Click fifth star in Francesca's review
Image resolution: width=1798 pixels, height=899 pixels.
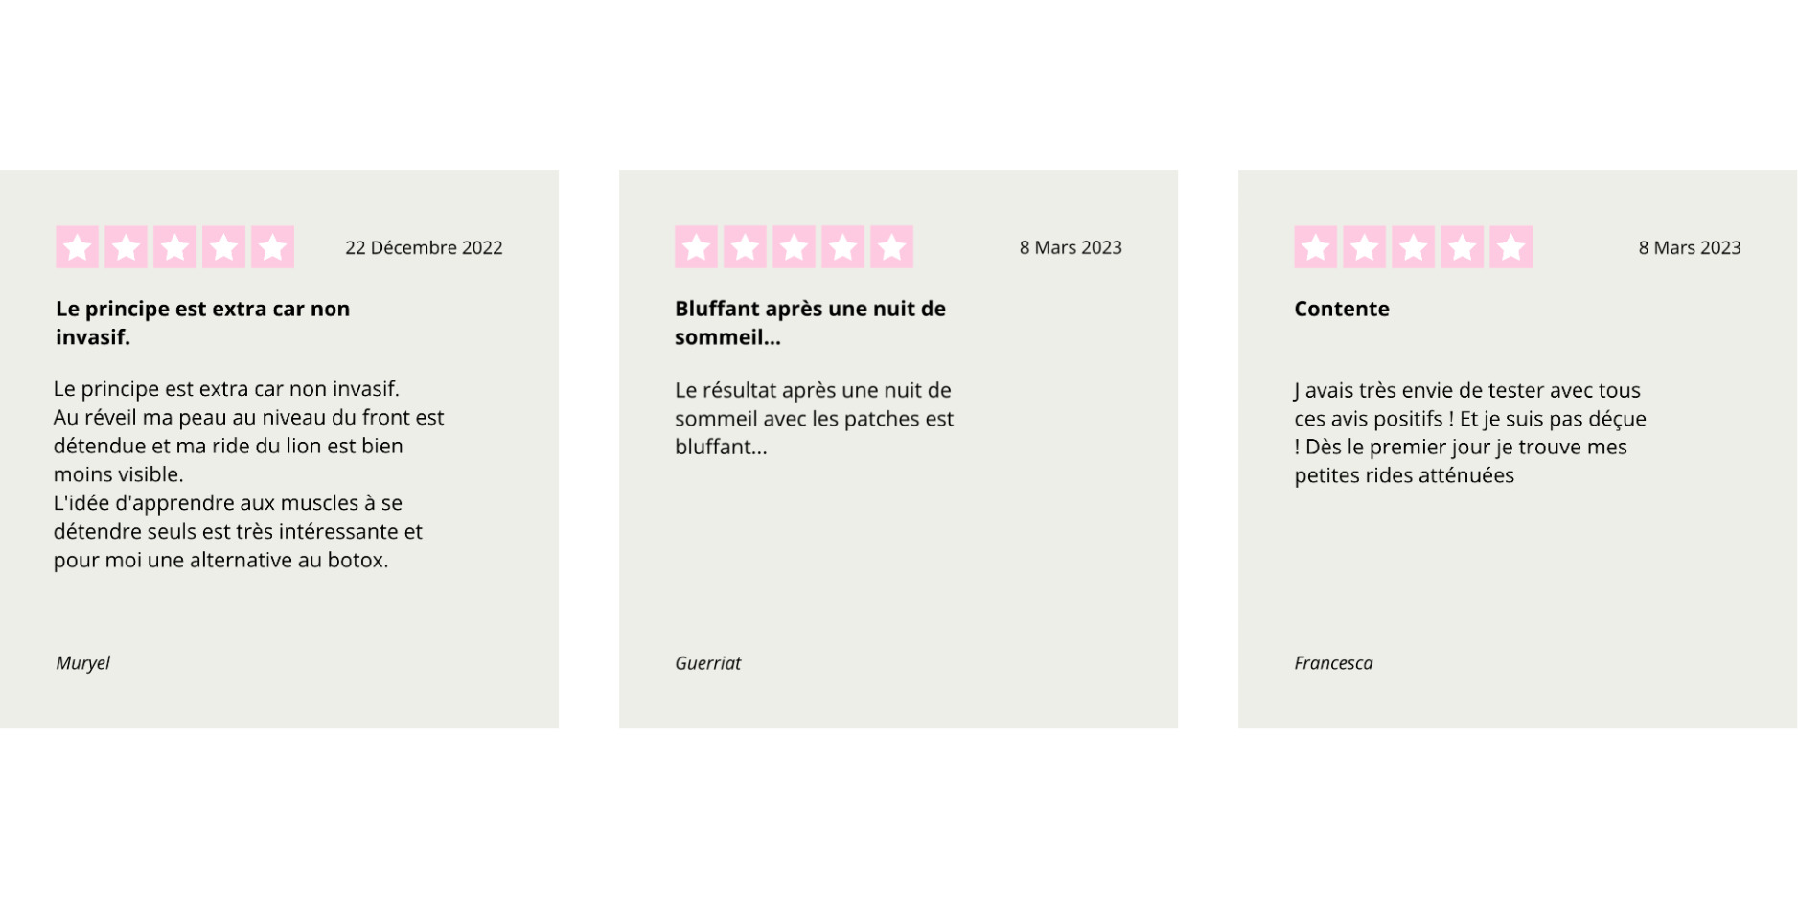tap(1511, 247)
